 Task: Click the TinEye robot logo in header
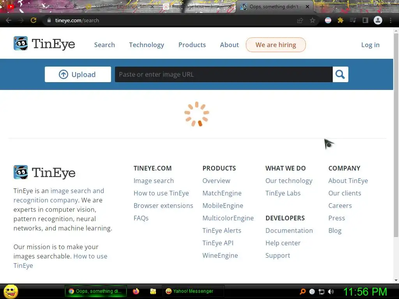click(x=21, y=44)
